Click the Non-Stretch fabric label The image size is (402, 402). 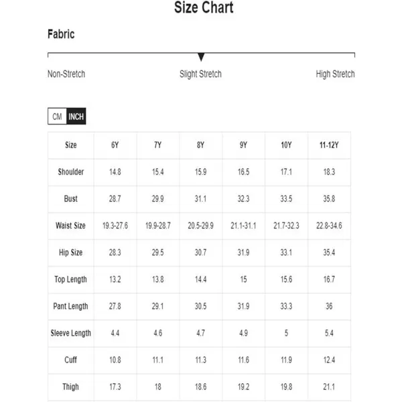coord(66,74)
